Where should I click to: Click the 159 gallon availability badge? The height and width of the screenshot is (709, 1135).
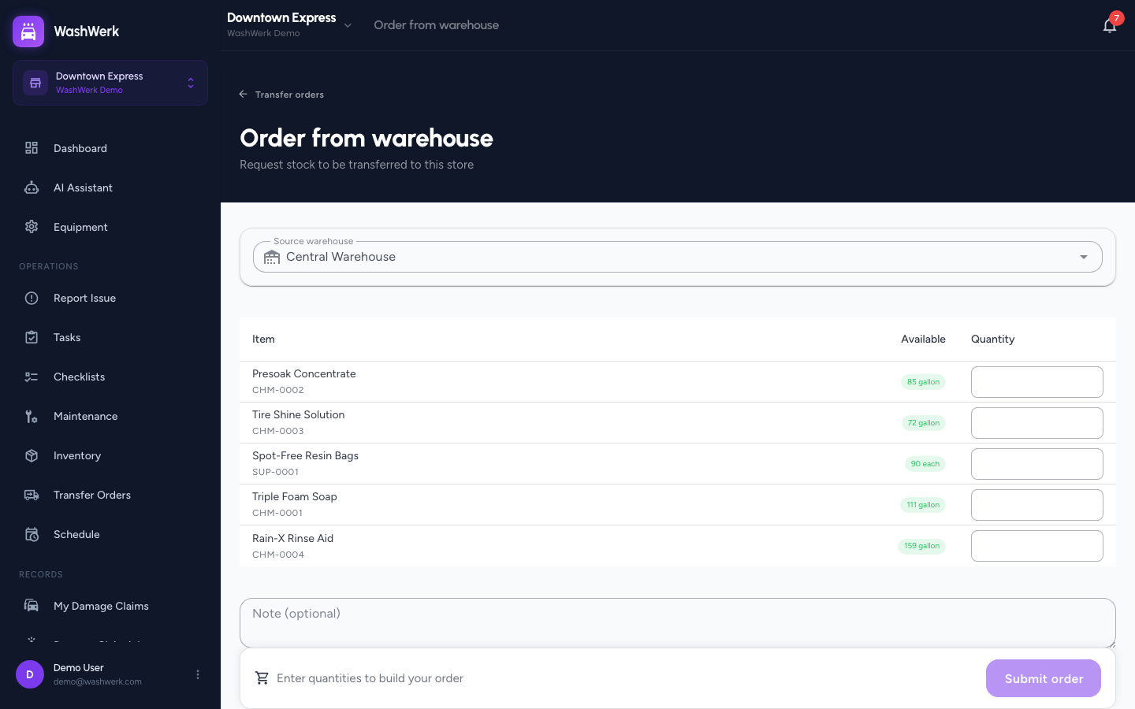922,546
